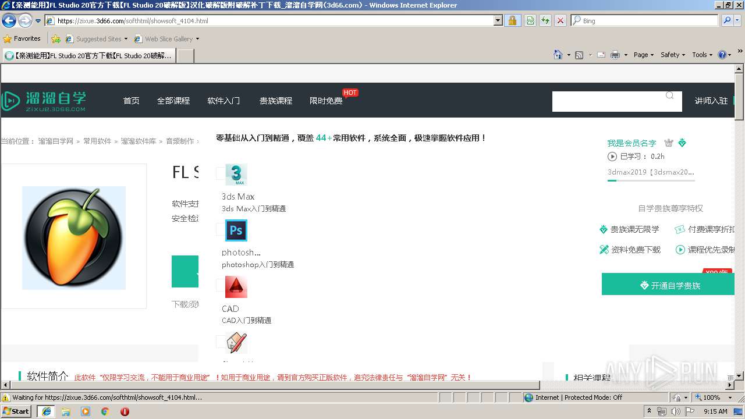Click Internet Explorer in the taskbar
Screen dimensions: 745x419
coord(46,411)
